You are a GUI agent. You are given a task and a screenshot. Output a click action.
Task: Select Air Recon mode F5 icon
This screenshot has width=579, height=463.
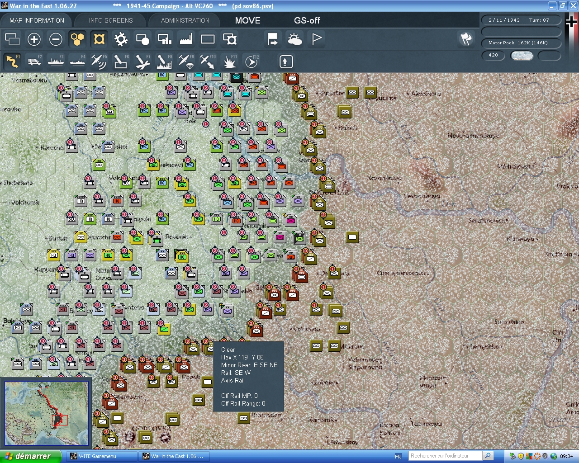click(x=99, y=61)
